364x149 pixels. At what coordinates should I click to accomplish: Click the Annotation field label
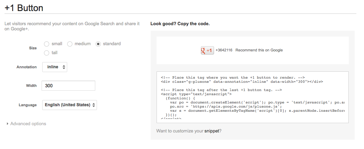[x=27, y=67]
